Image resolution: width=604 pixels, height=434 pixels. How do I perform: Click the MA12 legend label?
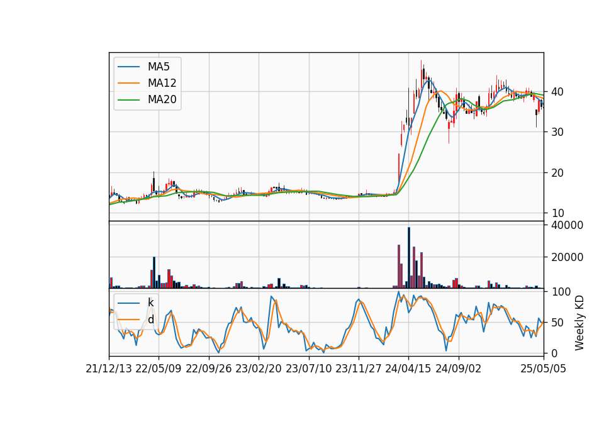point(162,83)
